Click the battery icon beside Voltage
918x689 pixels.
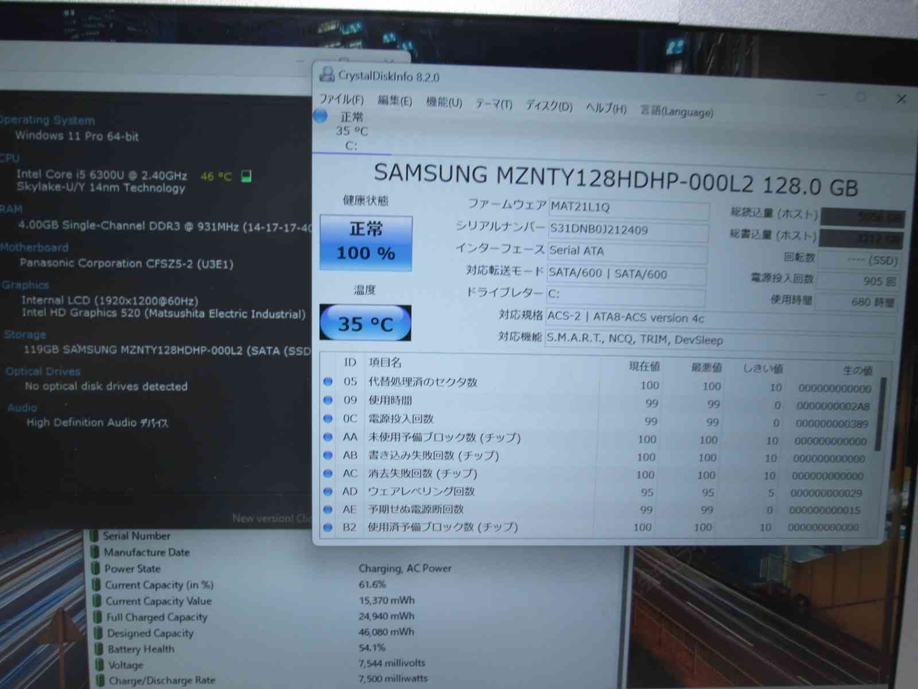[x=100, y=665]
